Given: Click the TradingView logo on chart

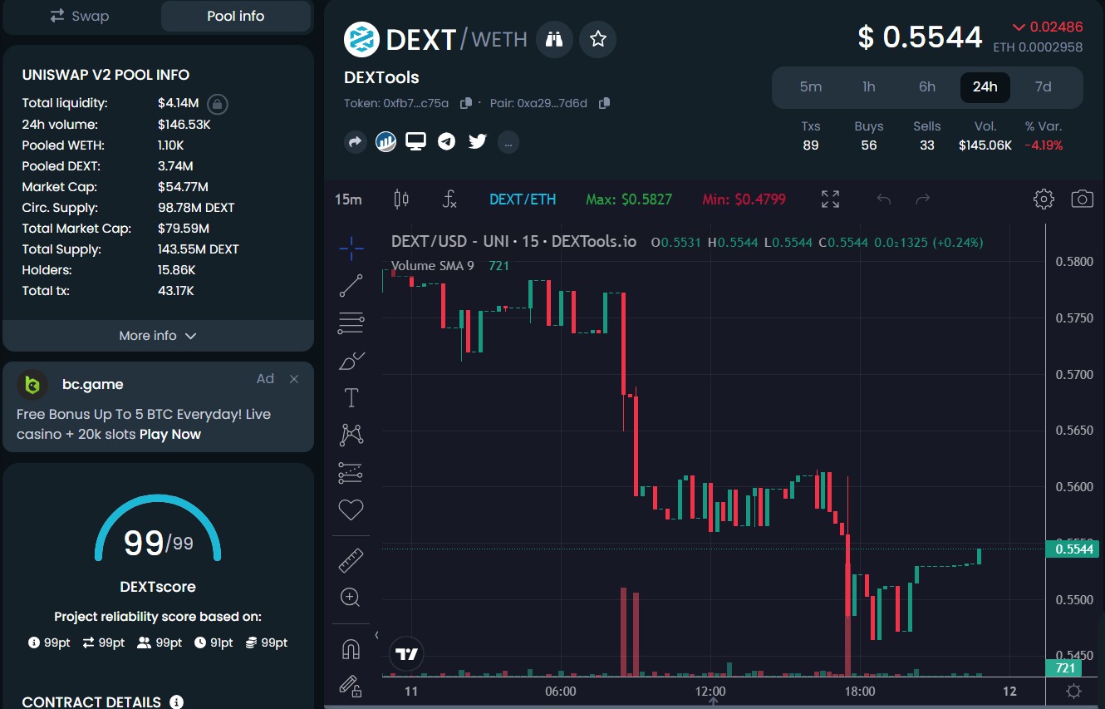Looking at the screenshot, I should pos(407,654).
